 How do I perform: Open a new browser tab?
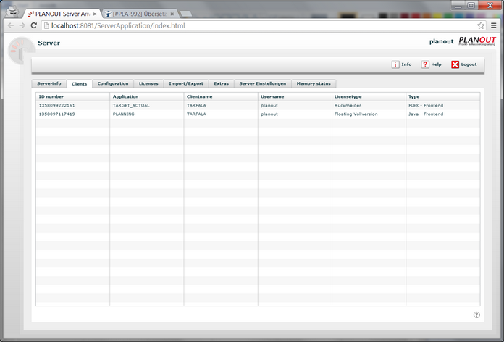186,14
